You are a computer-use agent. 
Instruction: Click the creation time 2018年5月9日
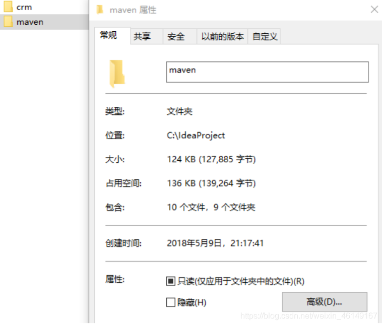point(215,243)
